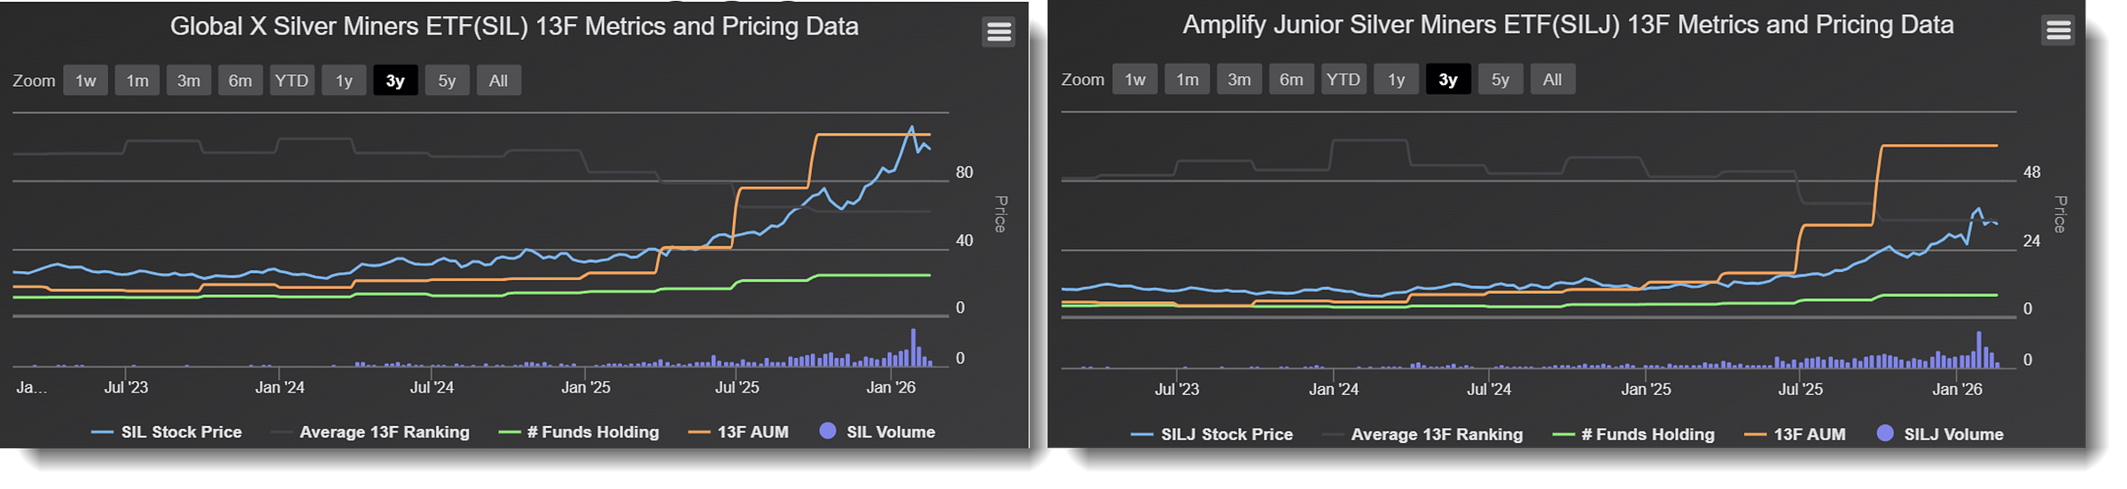This screenshot has height=489, width=2127.
Task: Click the Jan '26 axis label on SILJ chart
Action: 1958,389
